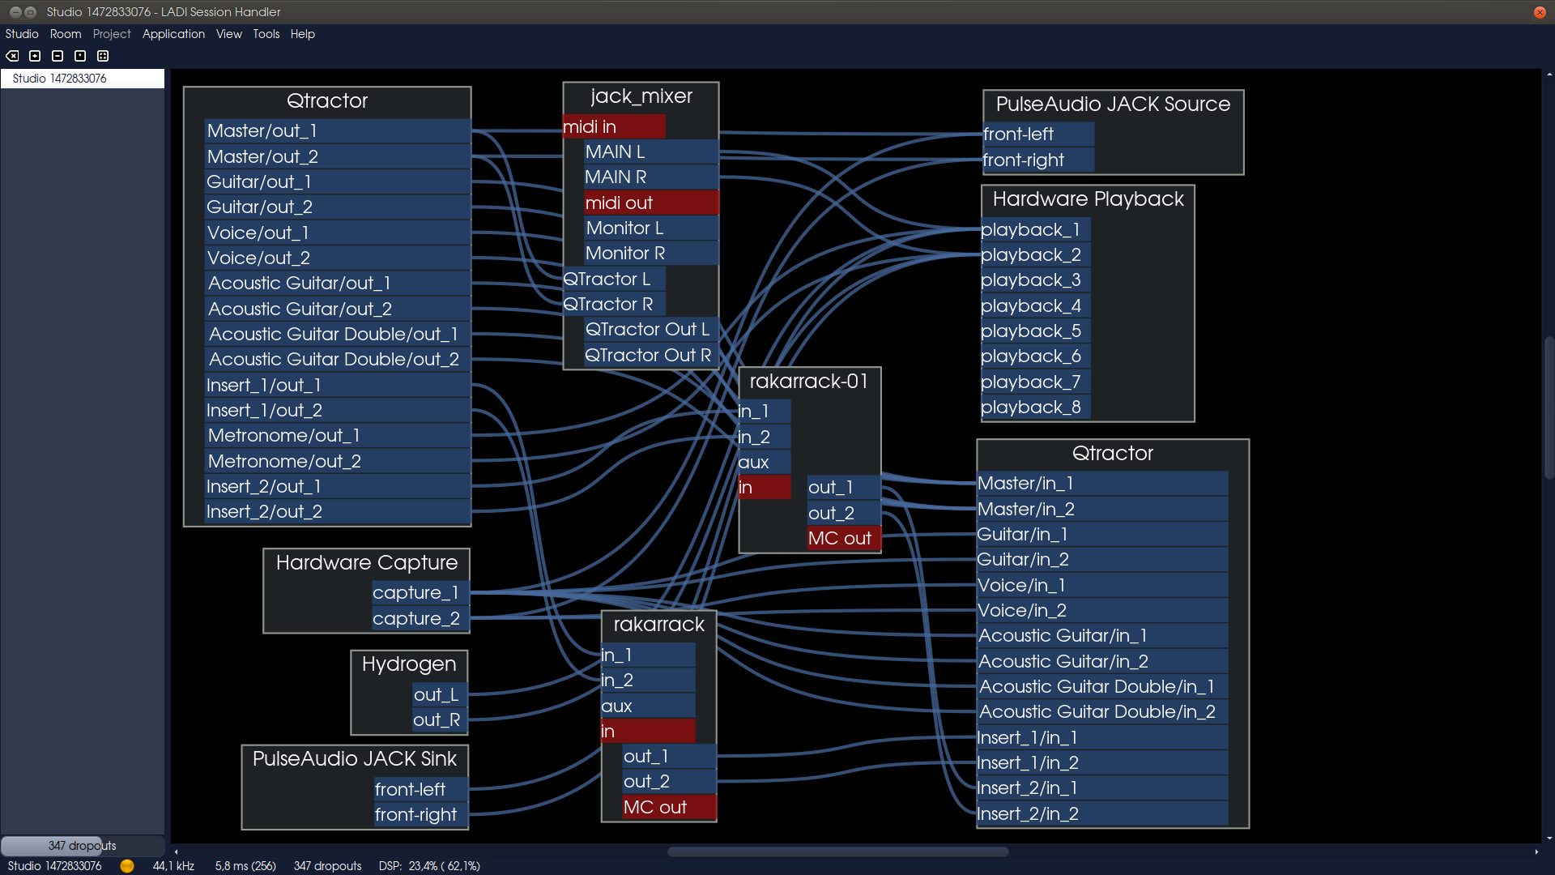The width and height of the screenshot is (1555, 875).
Task: Click the DSP load readout in status bar
Action: tap(429, 866)
